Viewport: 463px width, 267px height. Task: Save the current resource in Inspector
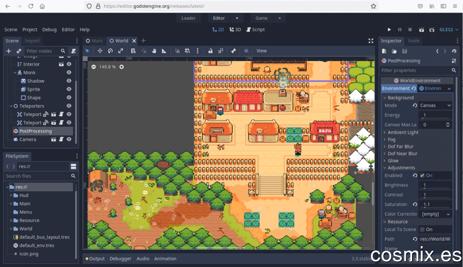tap(405, 51)
